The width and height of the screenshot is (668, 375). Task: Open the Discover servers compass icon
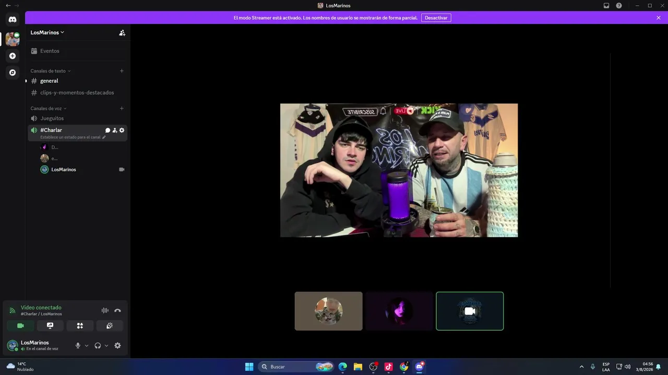click(x=13, y=72)
